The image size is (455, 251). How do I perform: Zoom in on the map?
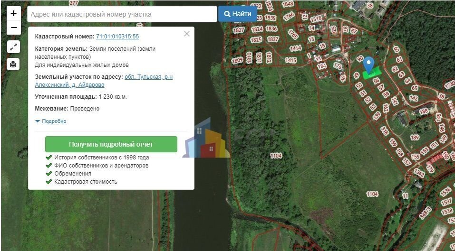(x=14, y=13)
